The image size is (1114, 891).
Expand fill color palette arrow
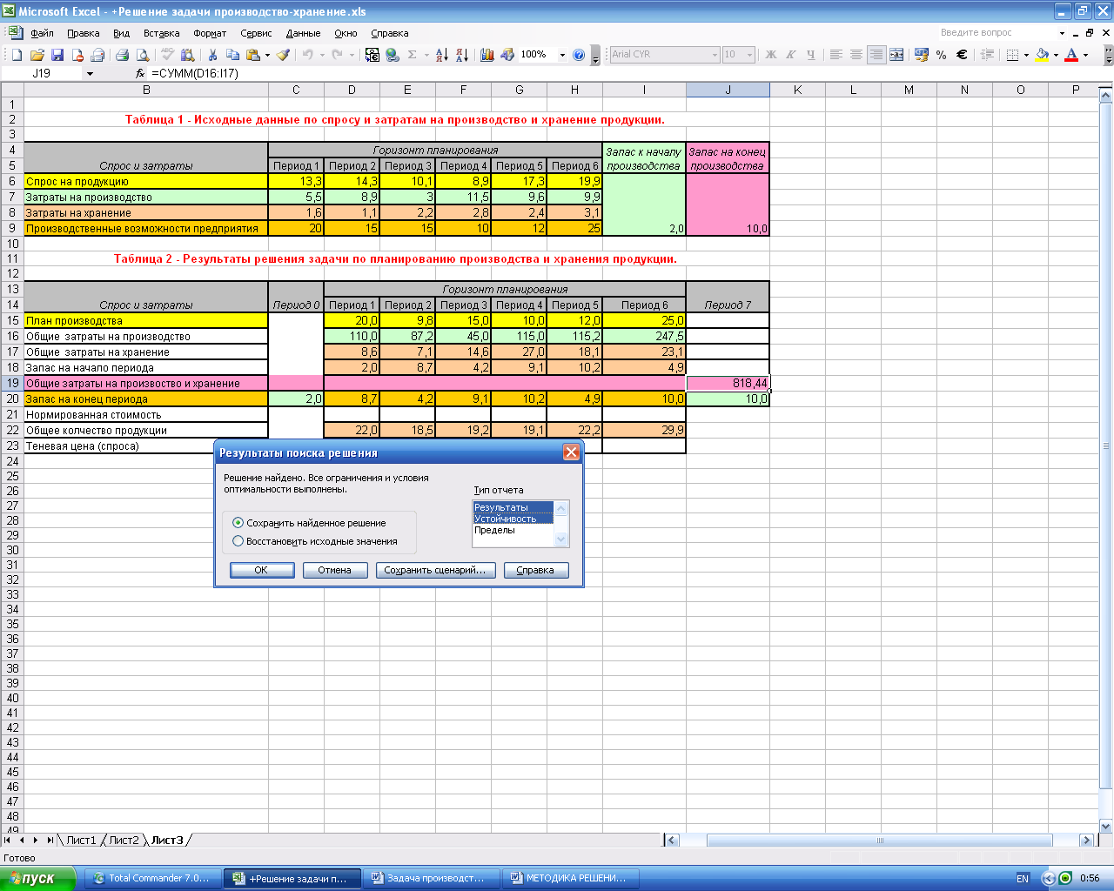[1056, 55]
